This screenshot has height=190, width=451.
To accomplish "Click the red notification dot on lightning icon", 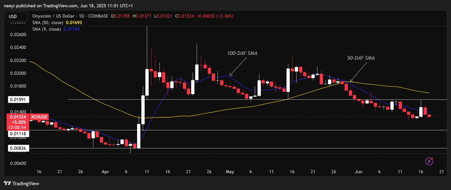I will [432, 159].
